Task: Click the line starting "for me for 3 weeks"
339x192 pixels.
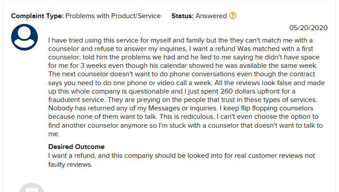Action: [x=187, y=66]
